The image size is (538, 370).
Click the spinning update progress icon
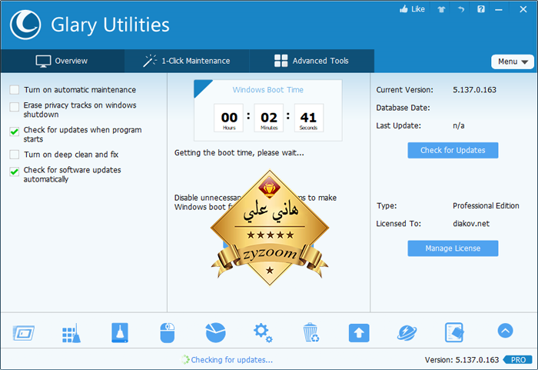[185, 360]
